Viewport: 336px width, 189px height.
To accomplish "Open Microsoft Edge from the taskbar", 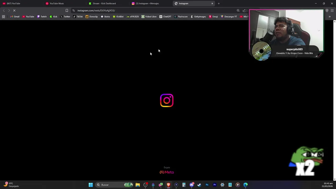I will pos(245,185).
